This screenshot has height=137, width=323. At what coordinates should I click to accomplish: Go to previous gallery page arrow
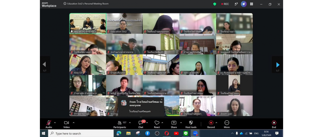(x=44, y=64)
